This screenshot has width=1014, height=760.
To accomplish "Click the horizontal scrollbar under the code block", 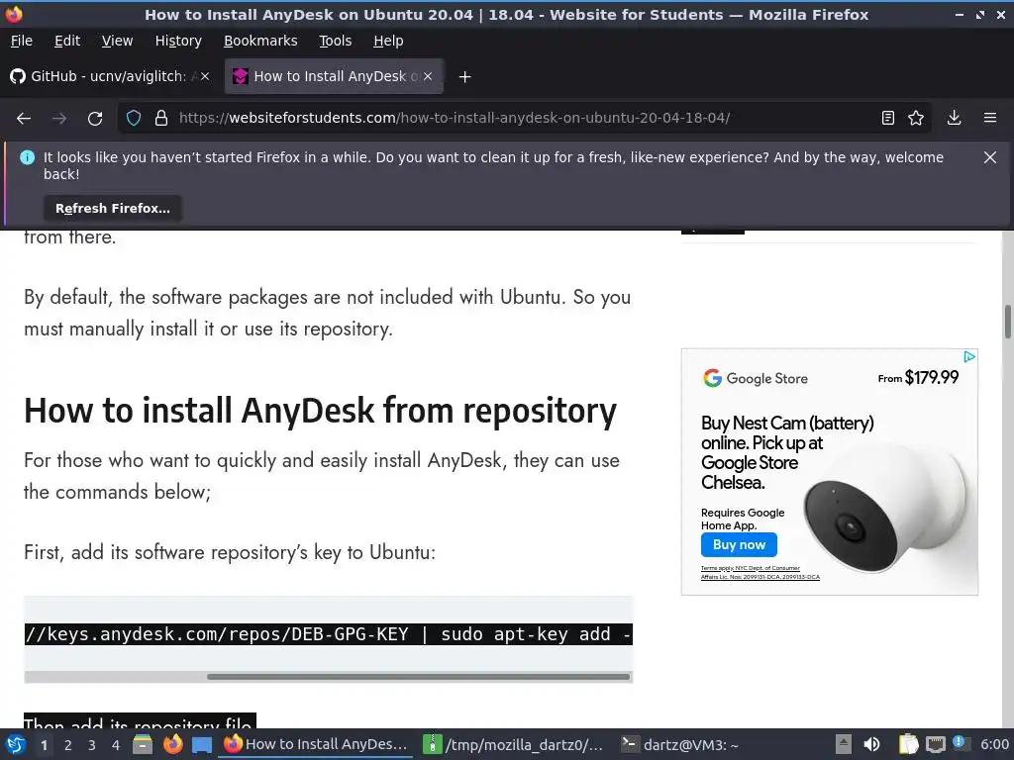I will (418, 677).
